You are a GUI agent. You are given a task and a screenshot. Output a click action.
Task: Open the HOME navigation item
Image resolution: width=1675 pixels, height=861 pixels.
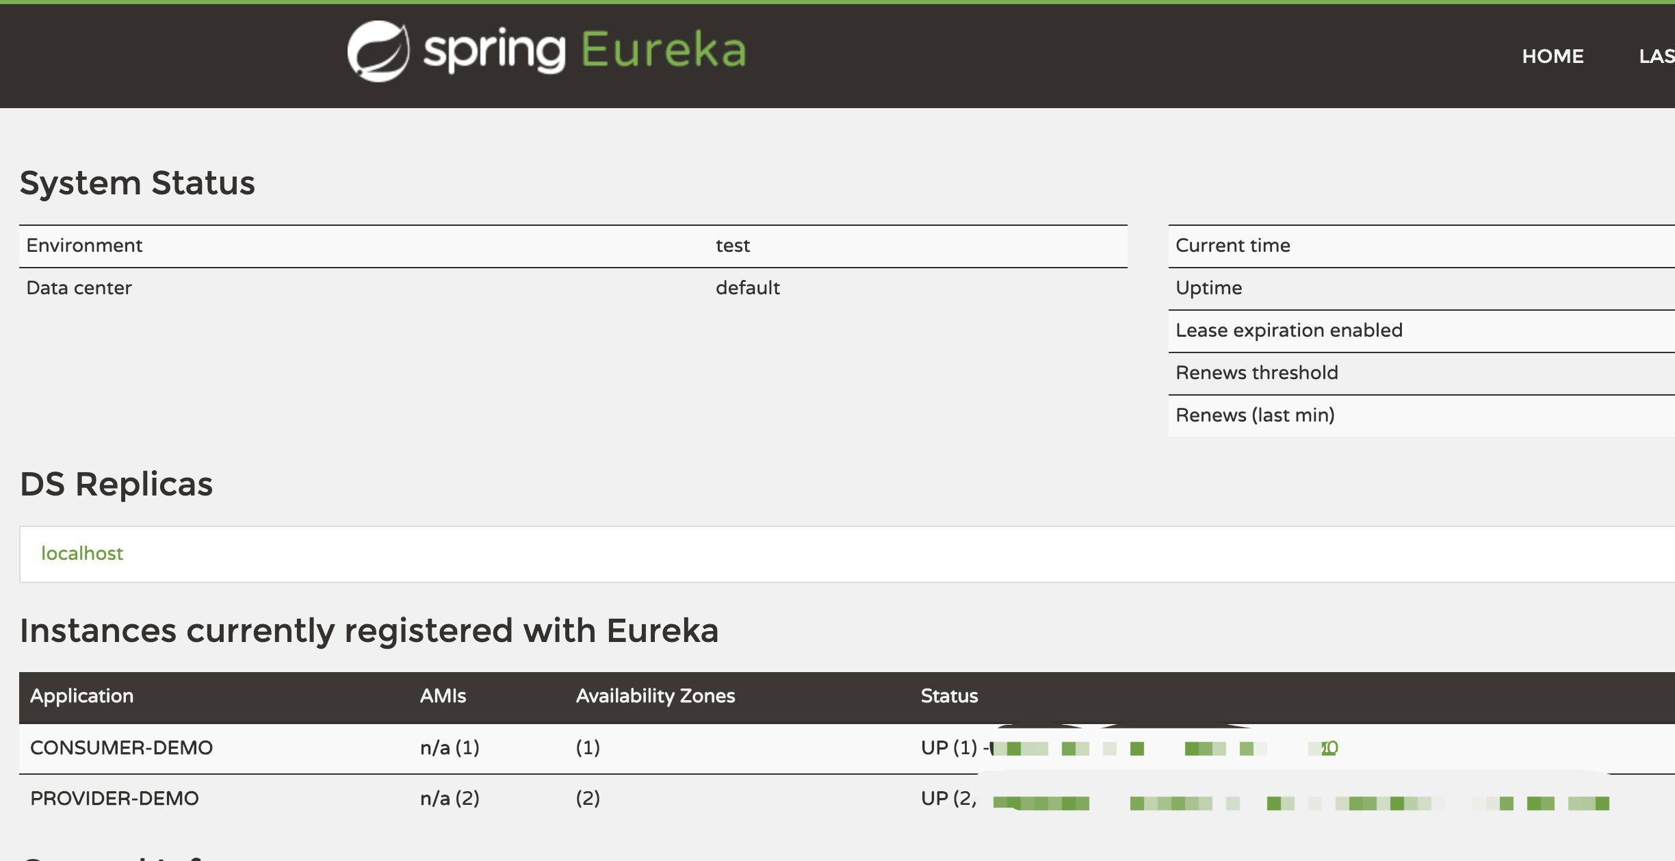(x=1553, y=56)
